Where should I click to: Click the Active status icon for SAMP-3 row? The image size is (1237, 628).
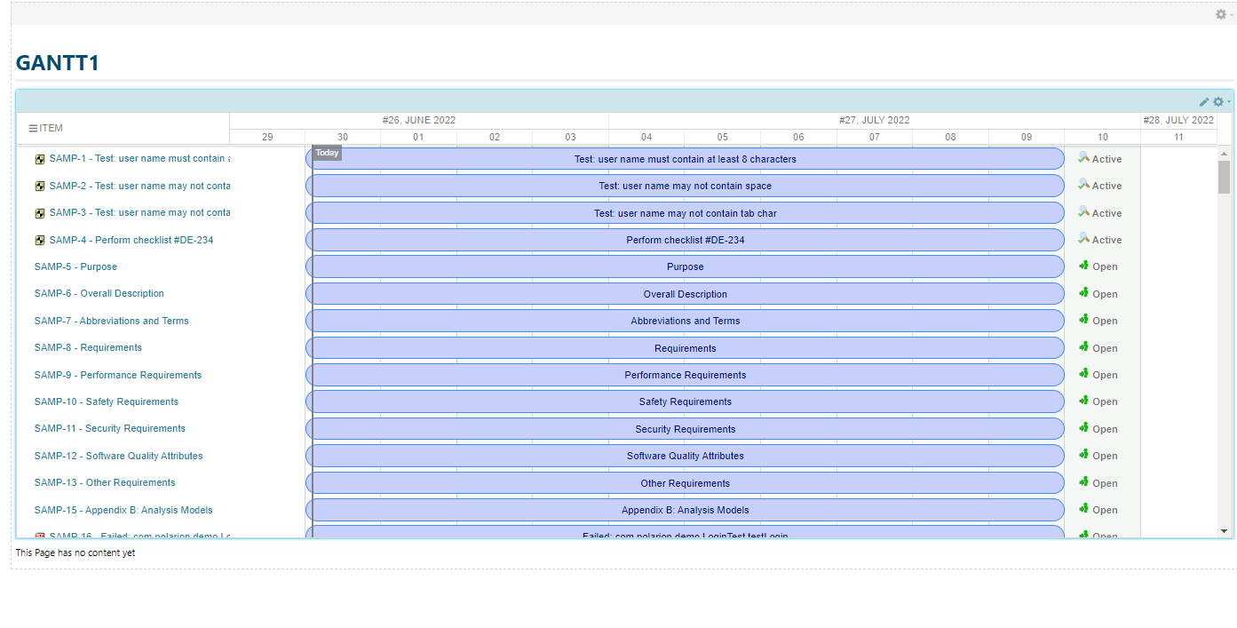tap(1083, 212)
